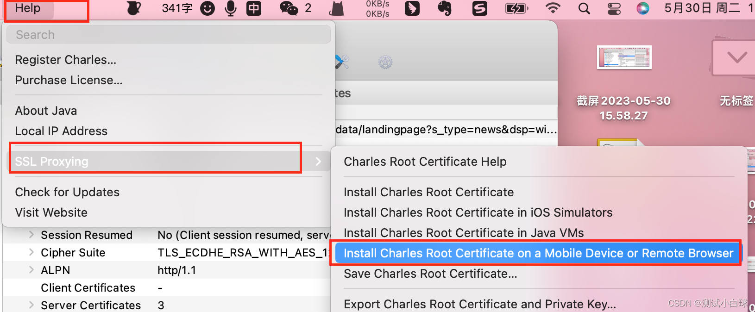Click the bird app menu bar icon
Viewport: 755px width, 312px height.
click(412, 8)
